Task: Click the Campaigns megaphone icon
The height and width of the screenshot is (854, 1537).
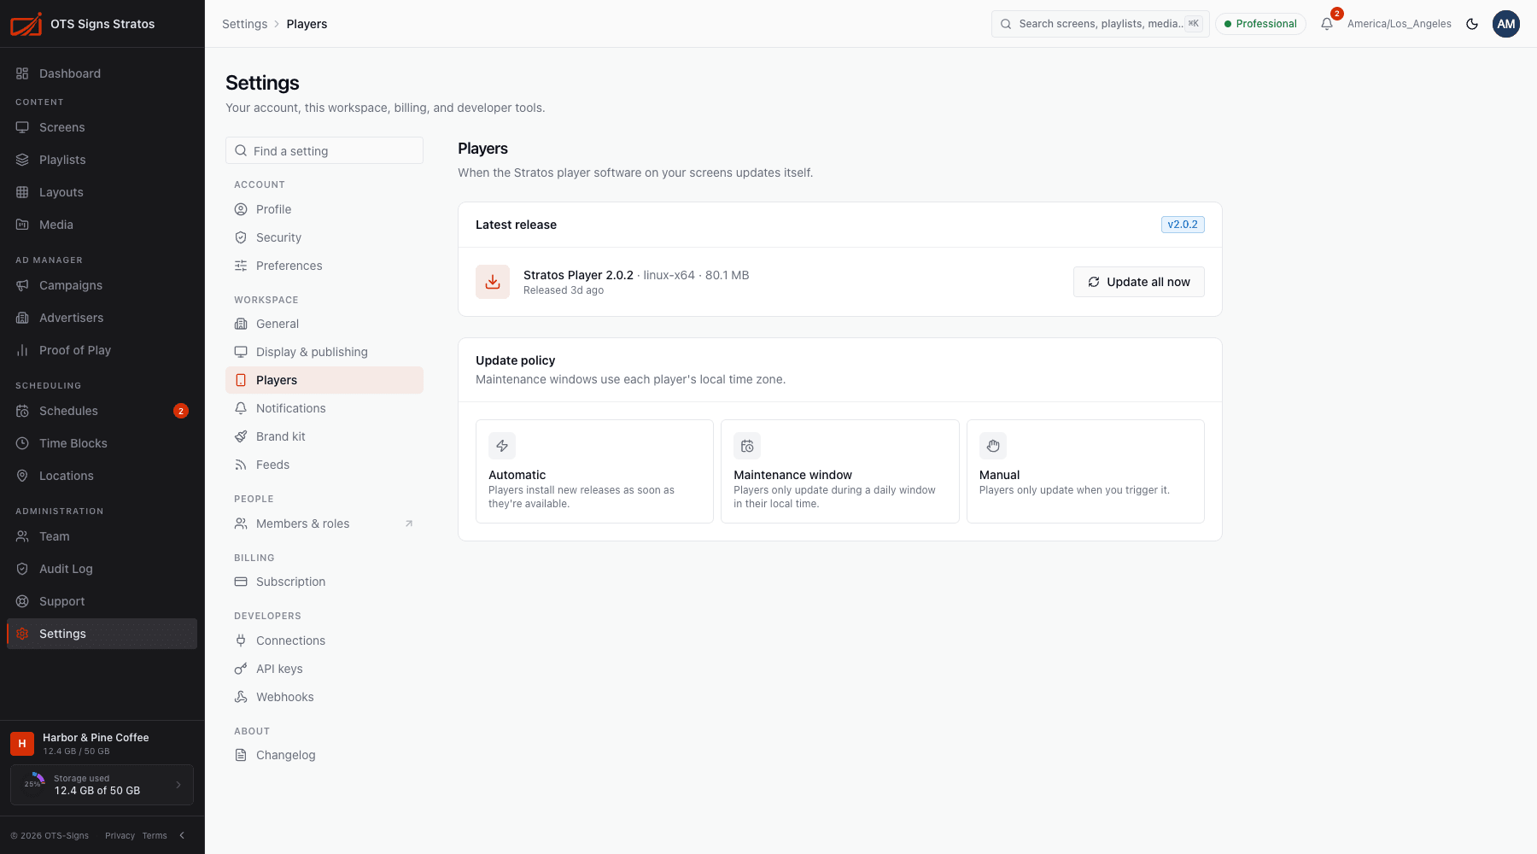Action: point(22,285)
